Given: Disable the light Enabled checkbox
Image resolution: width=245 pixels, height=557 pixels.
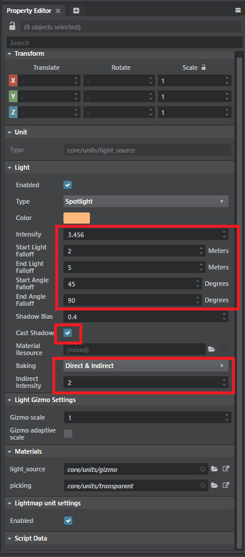Looking at the screenshot, I should 68,185.
